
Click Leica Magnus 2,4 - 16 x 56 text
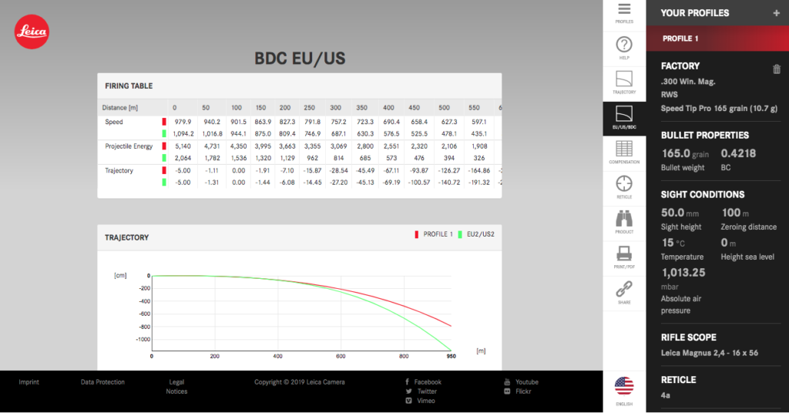pos(710,353)
